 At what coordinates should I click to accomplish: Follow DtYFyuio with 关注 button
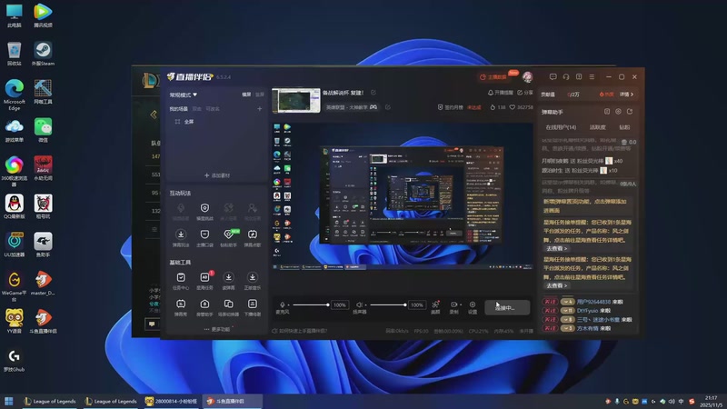[550, 310]
